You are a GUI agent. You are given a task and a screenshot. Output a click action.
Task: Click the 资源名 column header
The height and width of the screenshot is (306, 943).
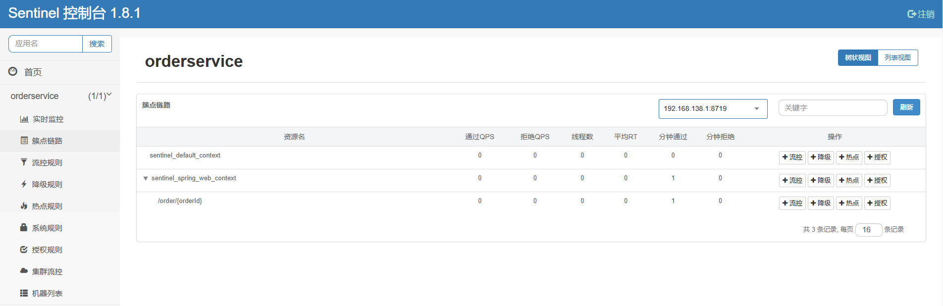[294, 137]
